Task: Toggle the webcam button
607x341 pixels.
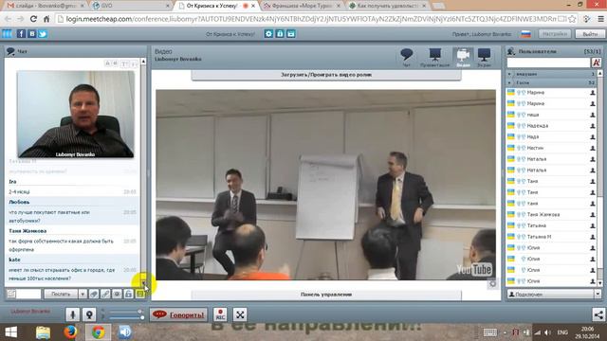Action: tap(89, 314)
